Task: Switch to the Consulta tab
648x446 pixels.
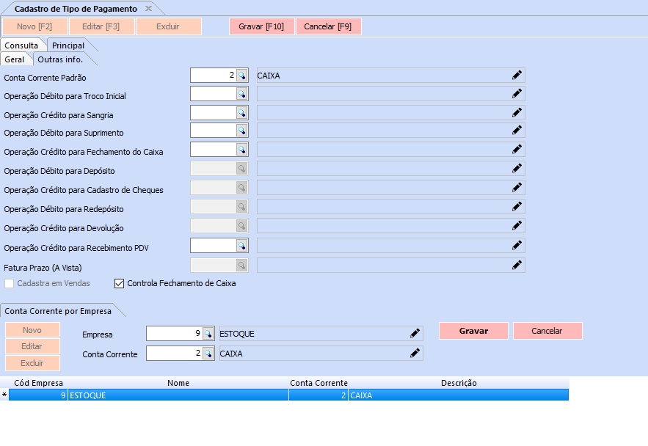Action: pos(21,45)
